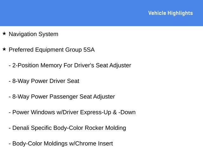Click the word Highlights in the header
Image resolution: width=203 pixels, height=152 pixels.
[180, 13]
